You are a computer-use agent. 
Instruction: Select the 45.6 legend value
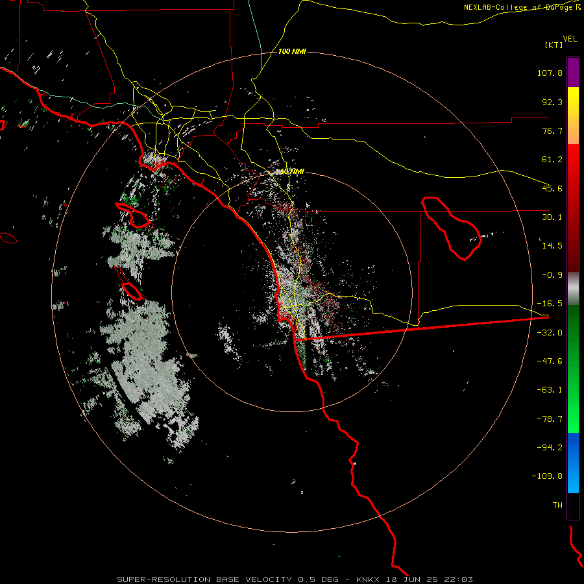click(552, 188)
